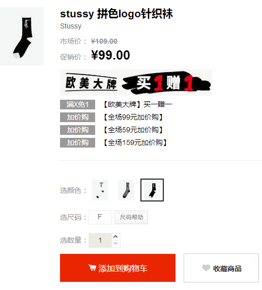
Task: Click the heart icon beside 收藏商品
Action: click(206, 268)
